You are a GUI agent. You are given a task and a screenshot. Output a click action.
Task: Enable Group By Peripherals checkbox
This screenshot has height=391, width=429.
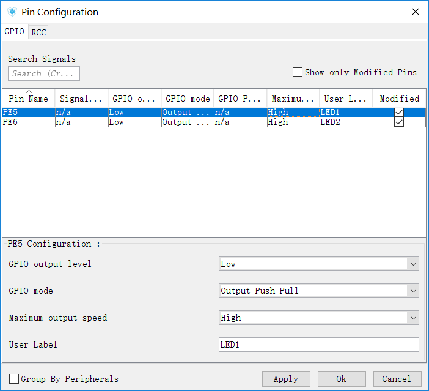[x=14, y=379]
